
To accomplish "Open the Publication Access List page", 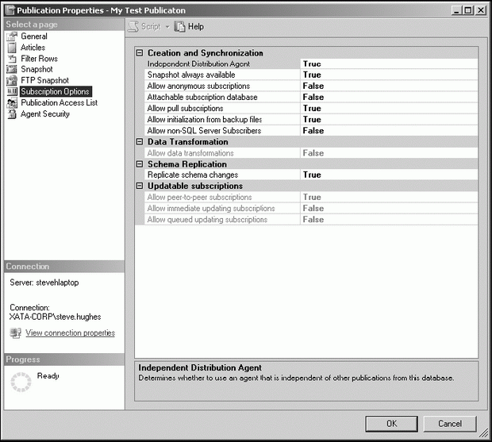I will pyautogui.click(x=59, y=103).
